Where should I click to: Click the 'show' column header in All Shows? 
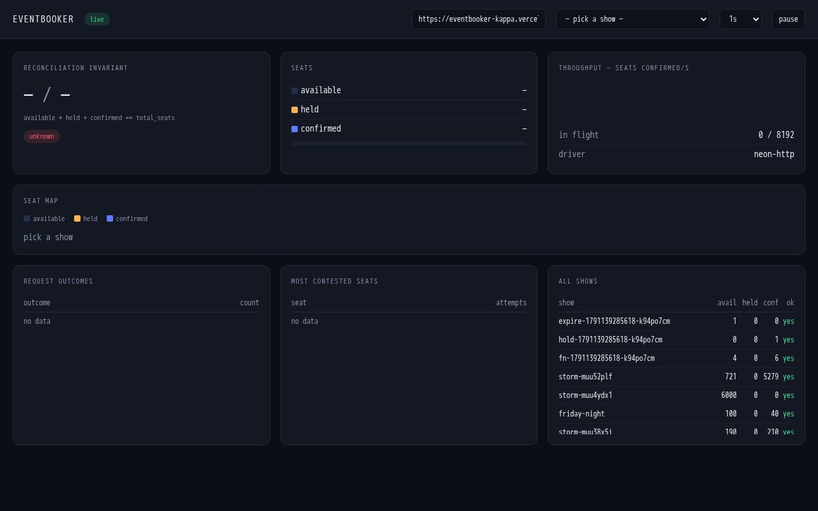tap(566, 303)
